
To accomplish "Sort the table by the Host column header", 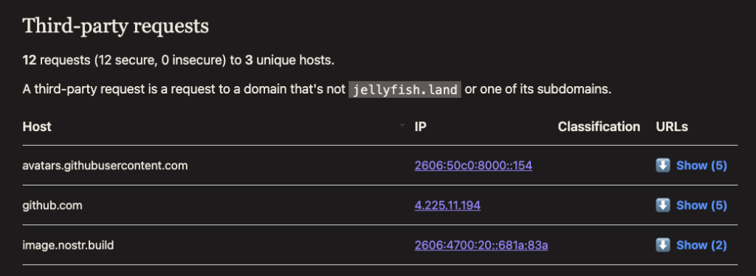I will click(37, 127).
